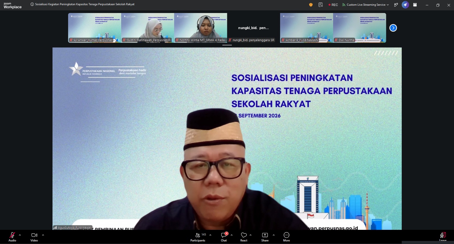Select the Nomny Wintia MT_SRMA 4 video thumbnail
454x244 pixels.
point(201,28)
